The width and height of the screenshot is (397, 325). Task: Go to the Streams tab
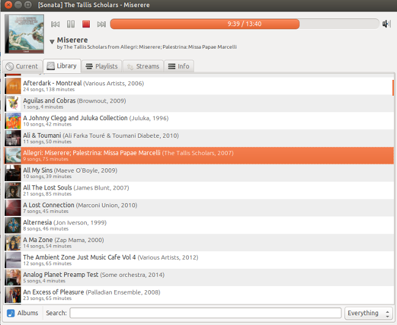click(142, 66)
